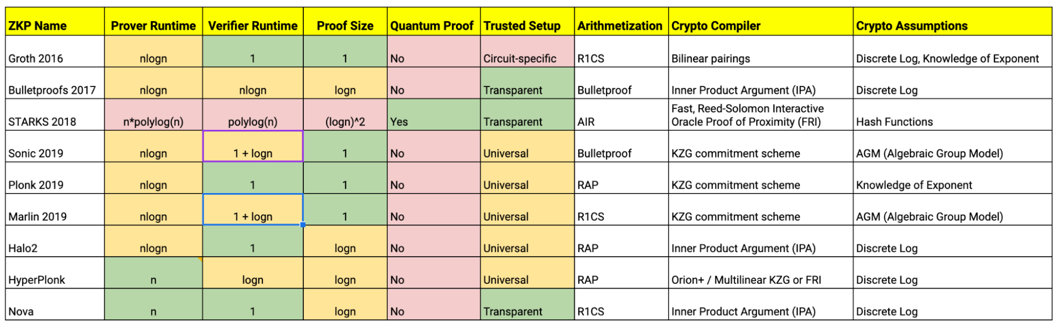Viewport: 1060px width, 332px height.
Task: Select Plonk 2019 Knowledge of Exponent cell
Action: 952,178
